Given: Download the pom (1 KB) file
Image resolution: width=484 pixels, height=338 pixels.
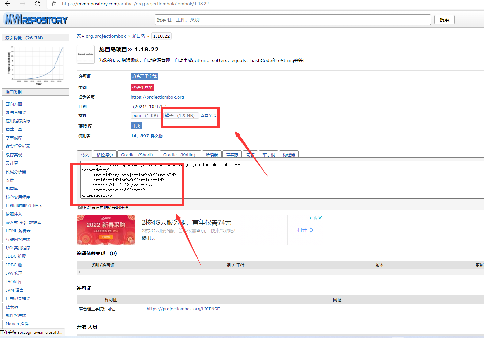Looking at the screenshot, I should pos(145,115).
